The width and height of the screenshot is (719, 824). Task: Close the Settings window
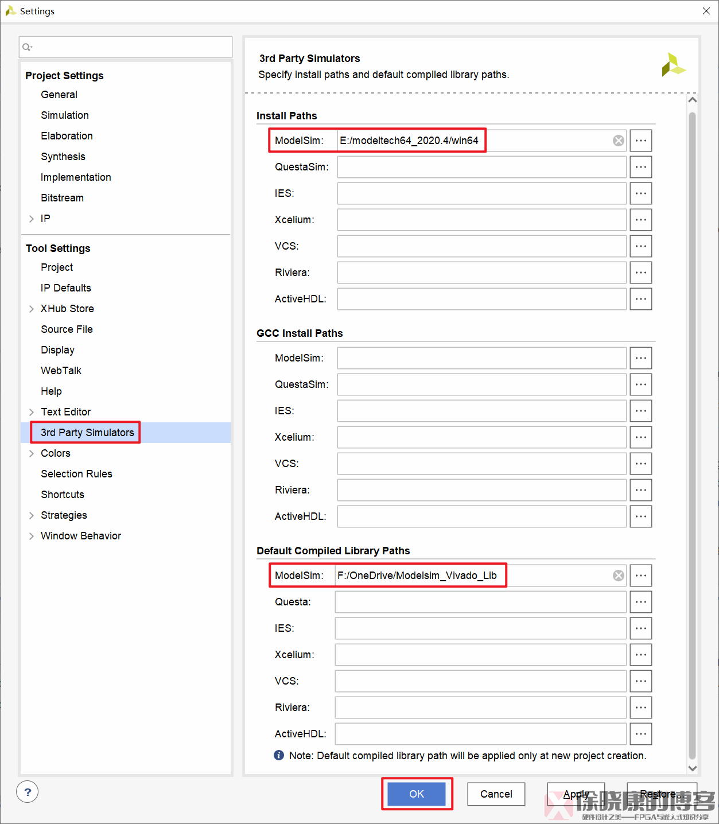pyautogui.click(x=706, y=11)
